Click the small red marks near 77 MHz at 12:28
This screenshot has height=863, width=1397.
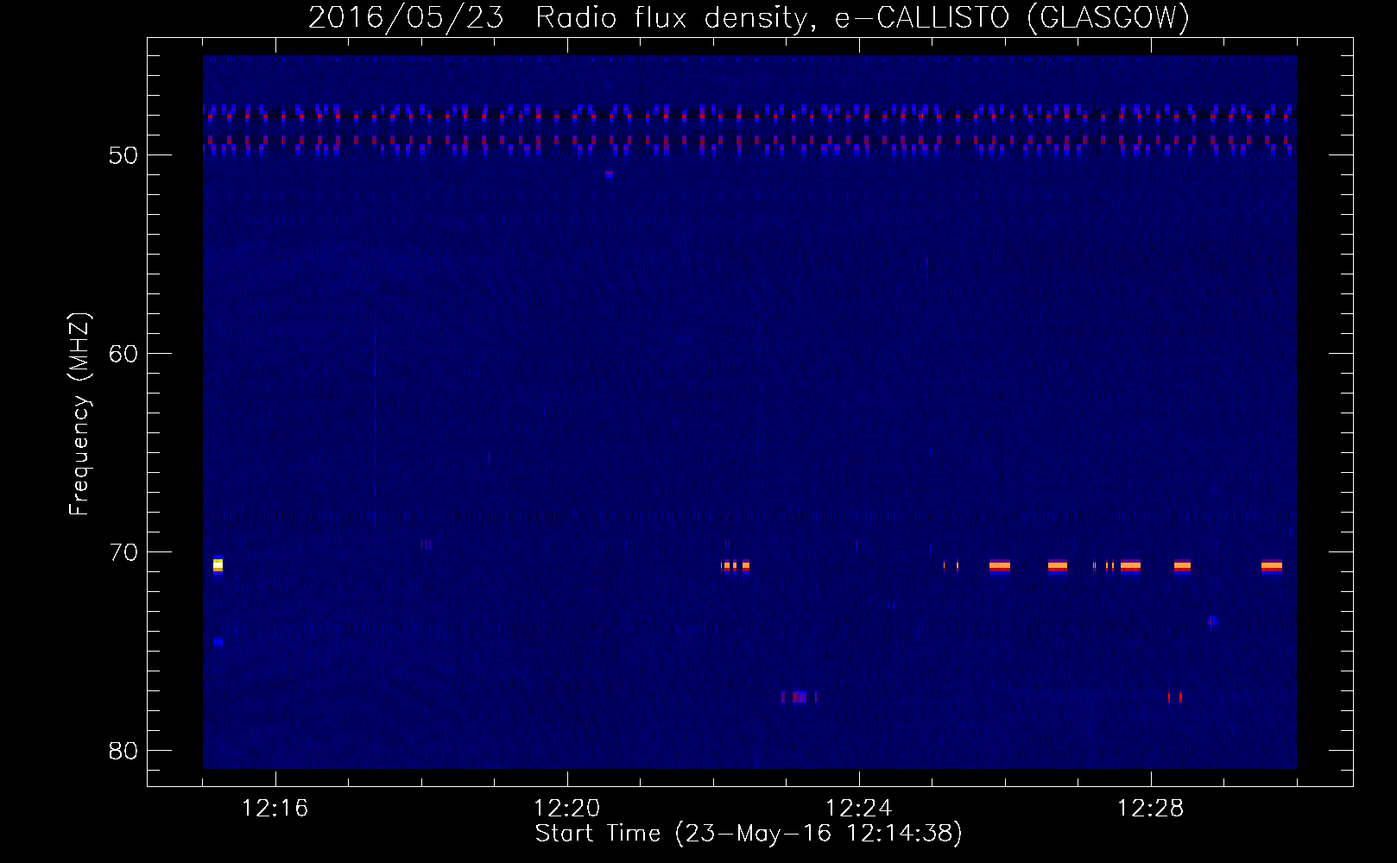pyautogui.click(x=1175, y=696)
